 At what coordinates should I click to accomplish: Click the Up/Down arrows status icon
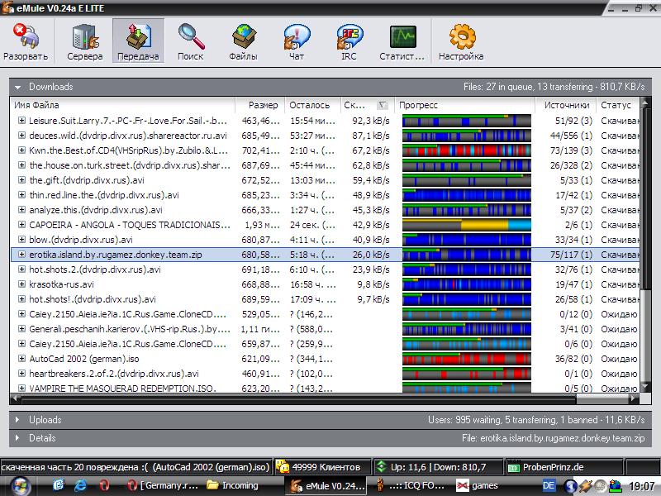pyautogui.click(x=382, y=467)
